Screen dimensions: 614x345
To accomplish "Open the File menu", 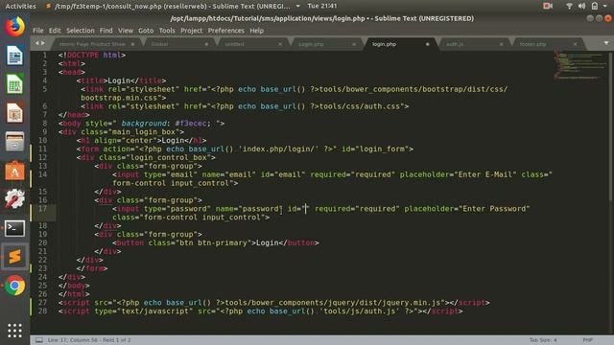I will 38,31.
